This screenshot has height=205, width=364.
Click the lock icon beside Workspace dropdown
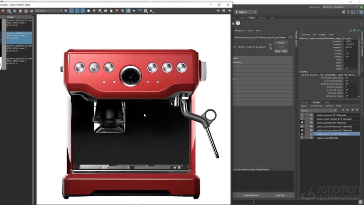361,7
